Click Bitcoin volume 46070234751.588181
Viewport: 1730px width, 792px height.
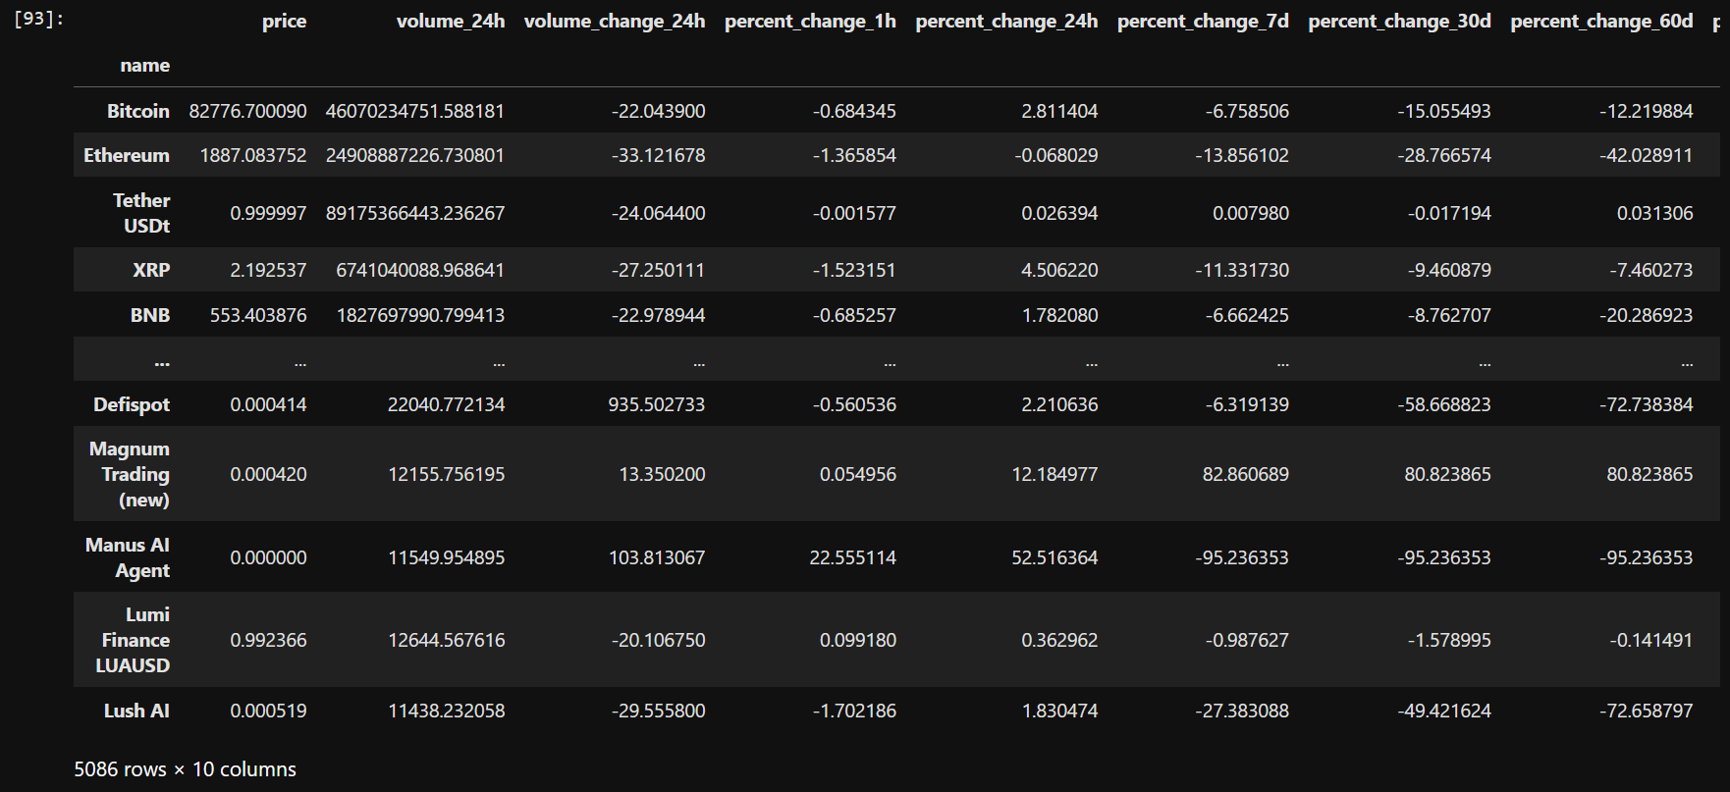click(415, 111)
